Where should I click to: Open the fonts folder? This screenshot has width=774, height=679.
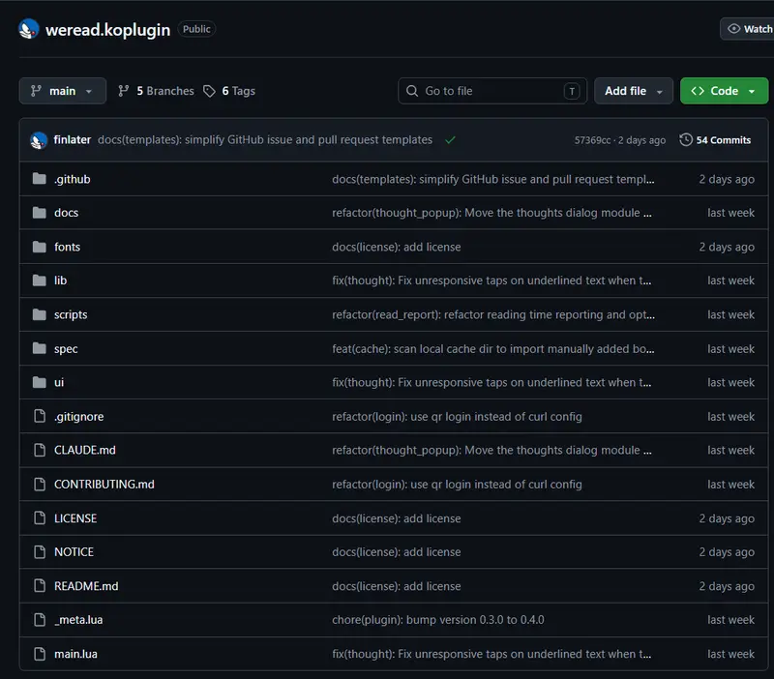click(67, 247)
